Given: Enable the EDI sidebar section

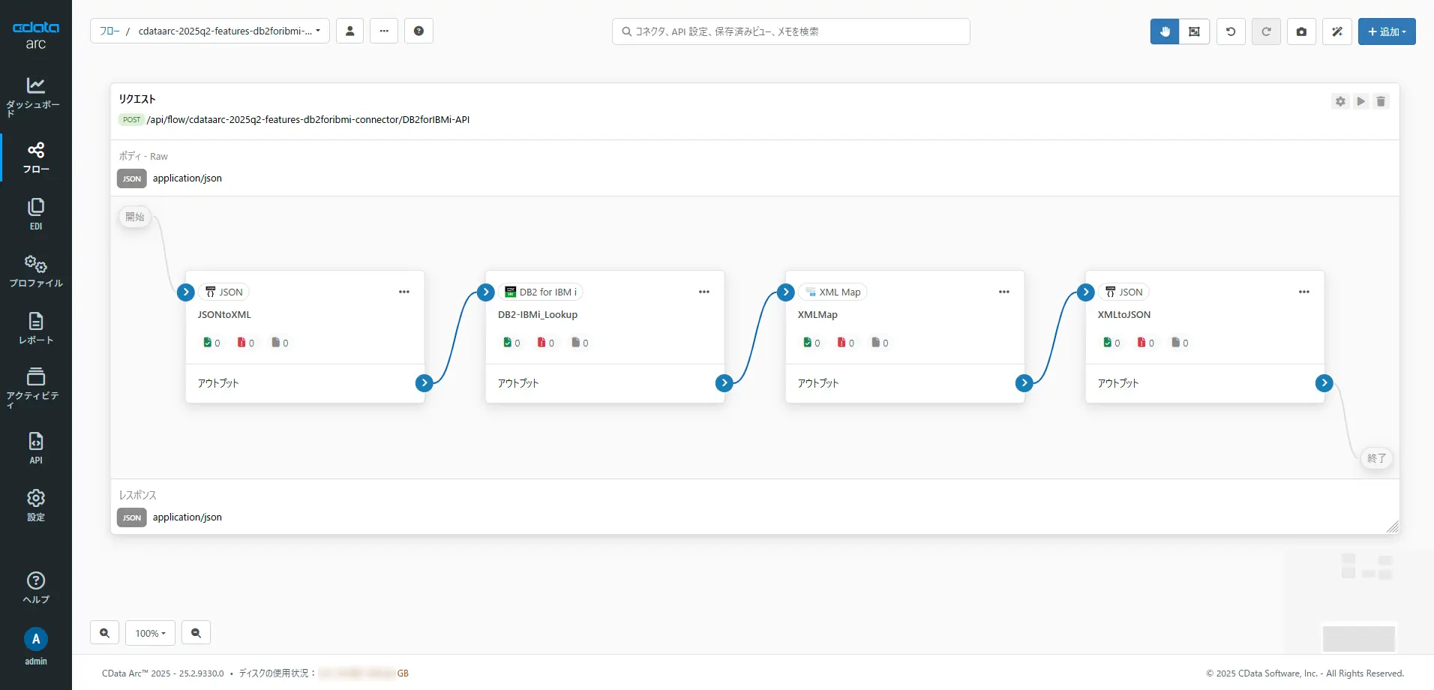Looking at the screenshot, I should 35,212.
